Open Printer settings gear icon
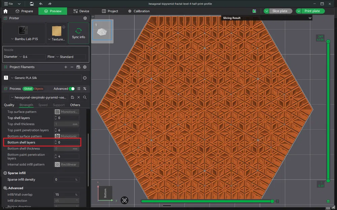Image resolution: width=337 pixels, height=210 pixels. [85, 18]
